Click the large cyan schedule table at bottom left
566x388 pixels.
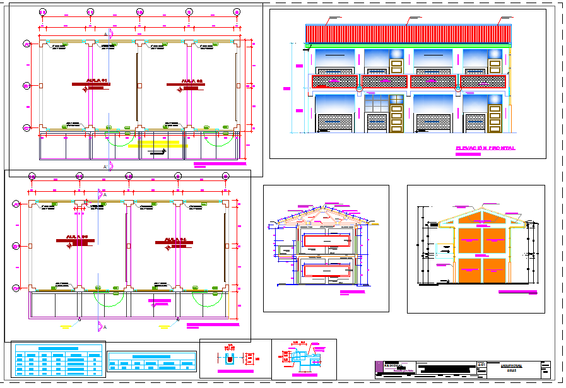coord(57,360)
